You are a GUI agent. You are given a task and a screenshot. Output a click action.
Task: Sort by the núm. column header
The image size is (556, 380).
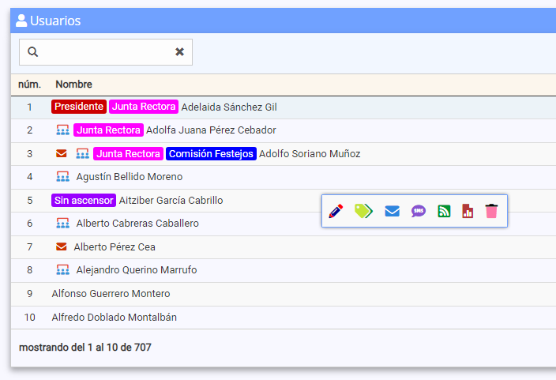[x=29, y=85]
